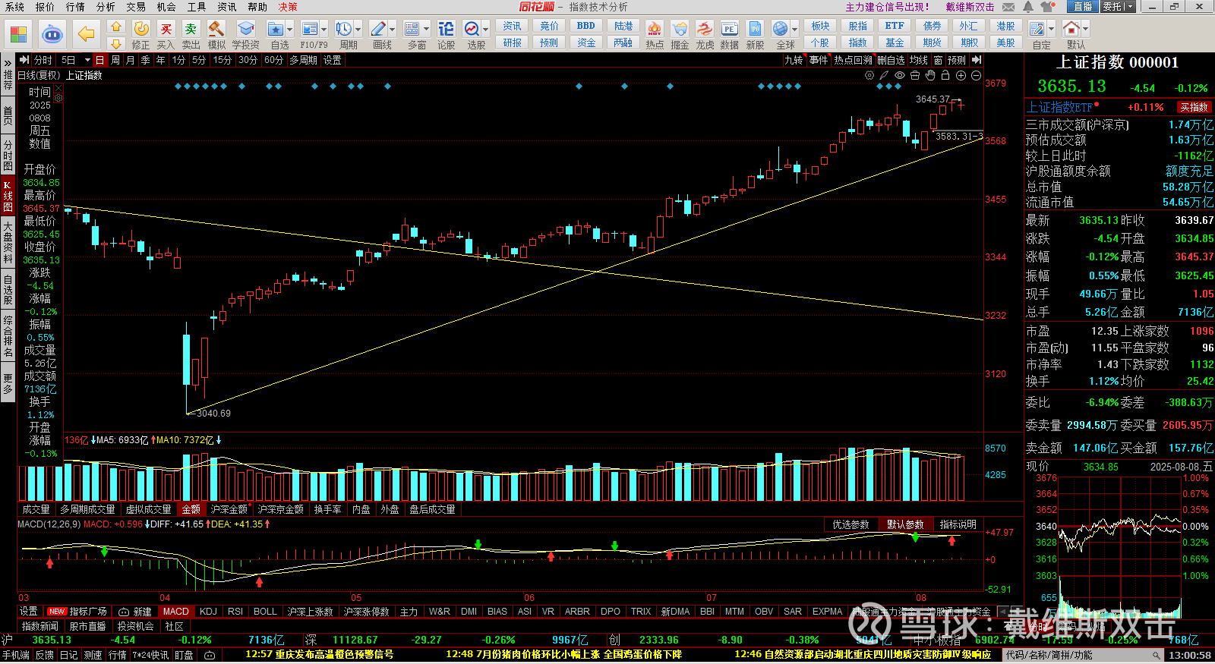The width and height of the screenshot is (1215, 664).
Task: Expand the 自选 dropdown arrow
Action: (290, 30)
